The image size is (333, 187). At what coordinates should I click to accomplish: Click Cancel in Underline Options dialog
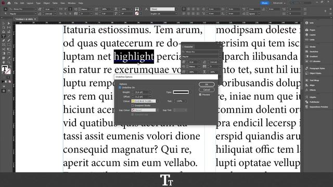[x=207, y=90]
